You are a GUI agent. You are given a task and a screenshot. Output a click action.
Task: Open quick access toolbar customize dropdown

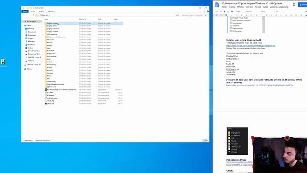click(33, 8)
